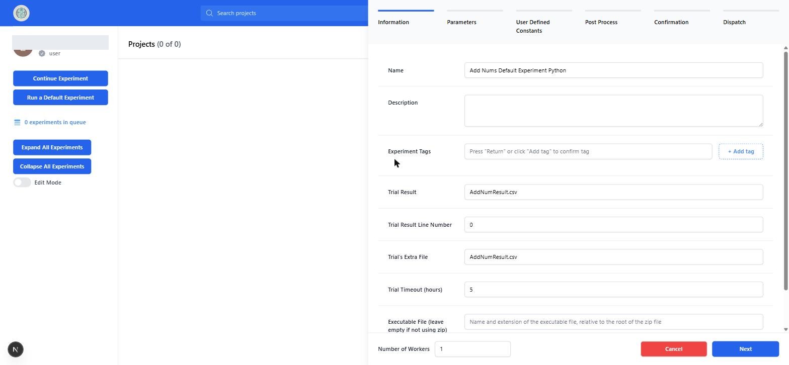
Task: Click Collapse All Experiments
Action: 52,166
